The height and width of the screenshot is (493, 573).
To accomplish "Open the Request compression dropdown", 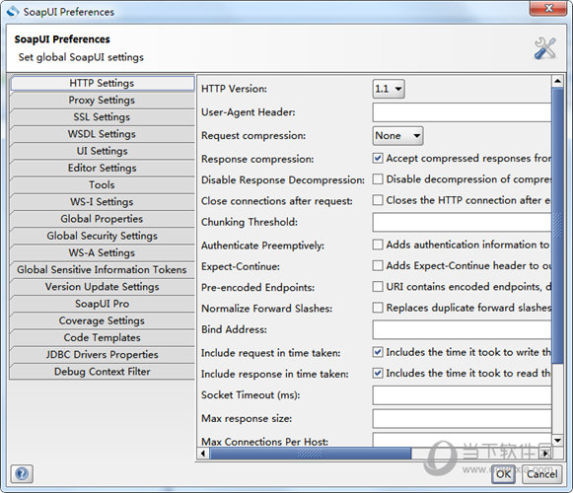I will coord(398,136).
